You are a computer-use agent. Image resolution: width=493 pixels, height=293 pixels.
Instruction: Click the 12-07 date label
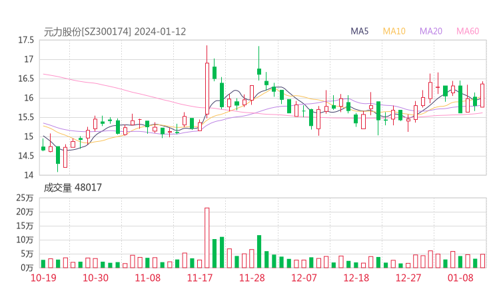click(x=304, y=278)
